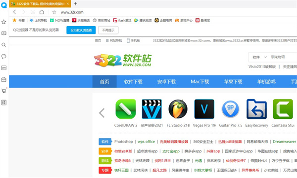
Task: Open 爱淘宝 bookmark
Action: (x=202, y=20)
